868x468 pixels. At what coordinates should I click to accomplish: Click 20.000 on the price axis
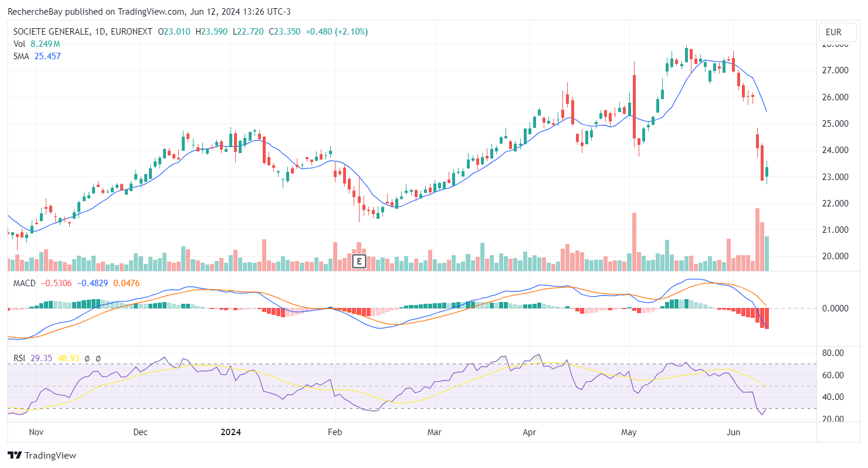(x=835, y=256)
